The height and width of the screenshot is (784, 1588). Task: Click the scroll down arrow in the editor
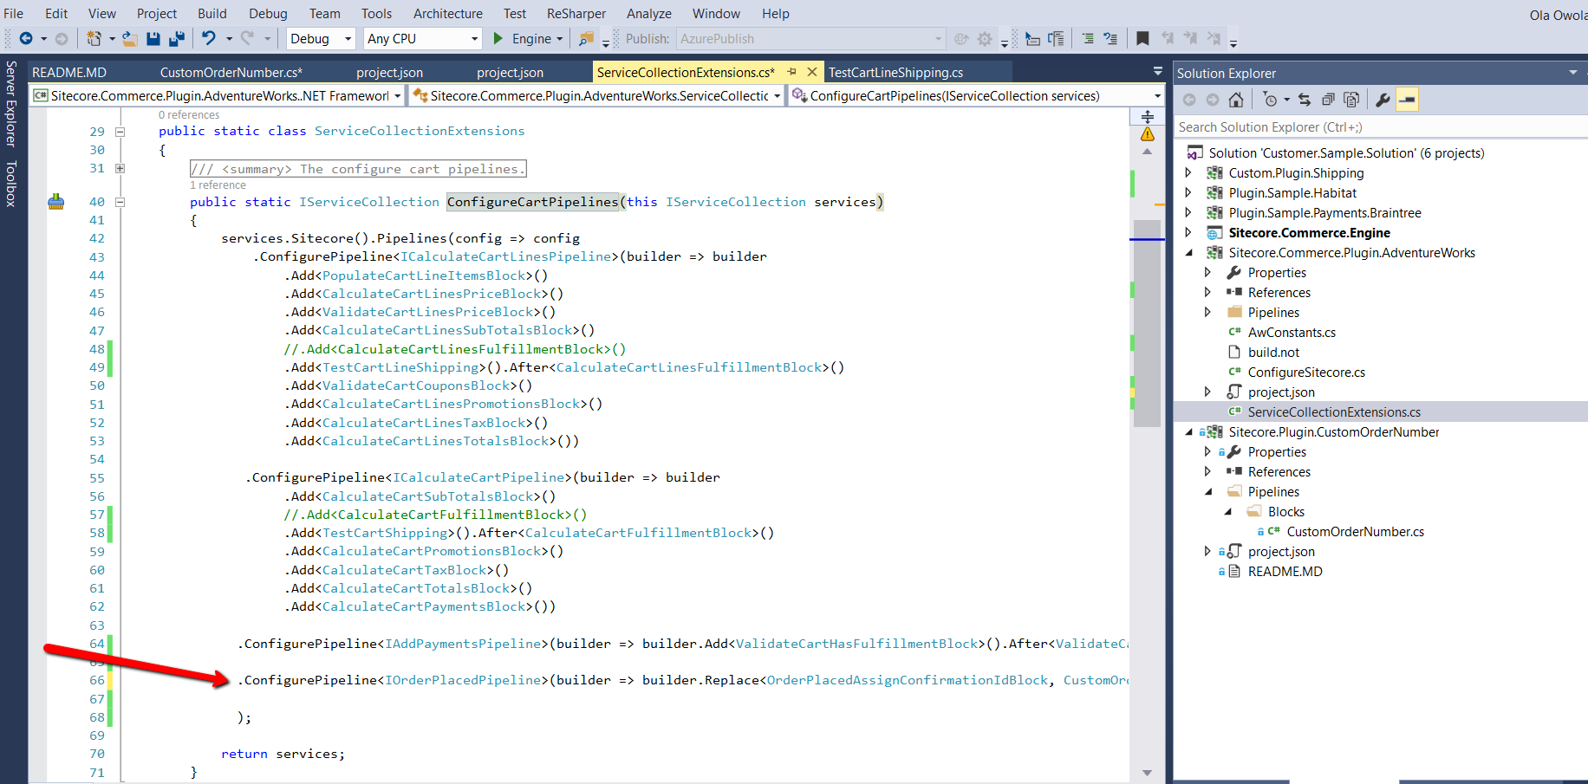(x=1148, y=773)
